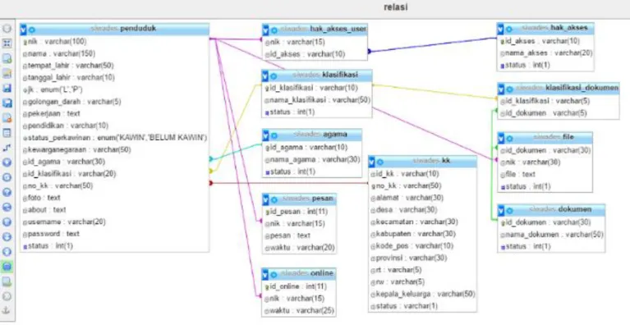Collapse the agama table using the V arrow
630x325 pixels.
(265, 135)
